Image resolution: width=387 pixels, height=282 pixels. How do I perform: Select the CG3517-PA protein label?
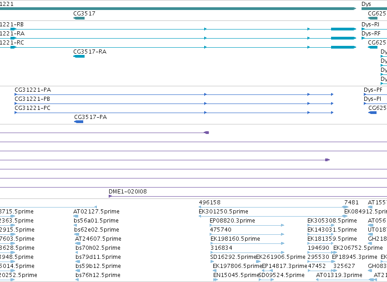point(90,117)
